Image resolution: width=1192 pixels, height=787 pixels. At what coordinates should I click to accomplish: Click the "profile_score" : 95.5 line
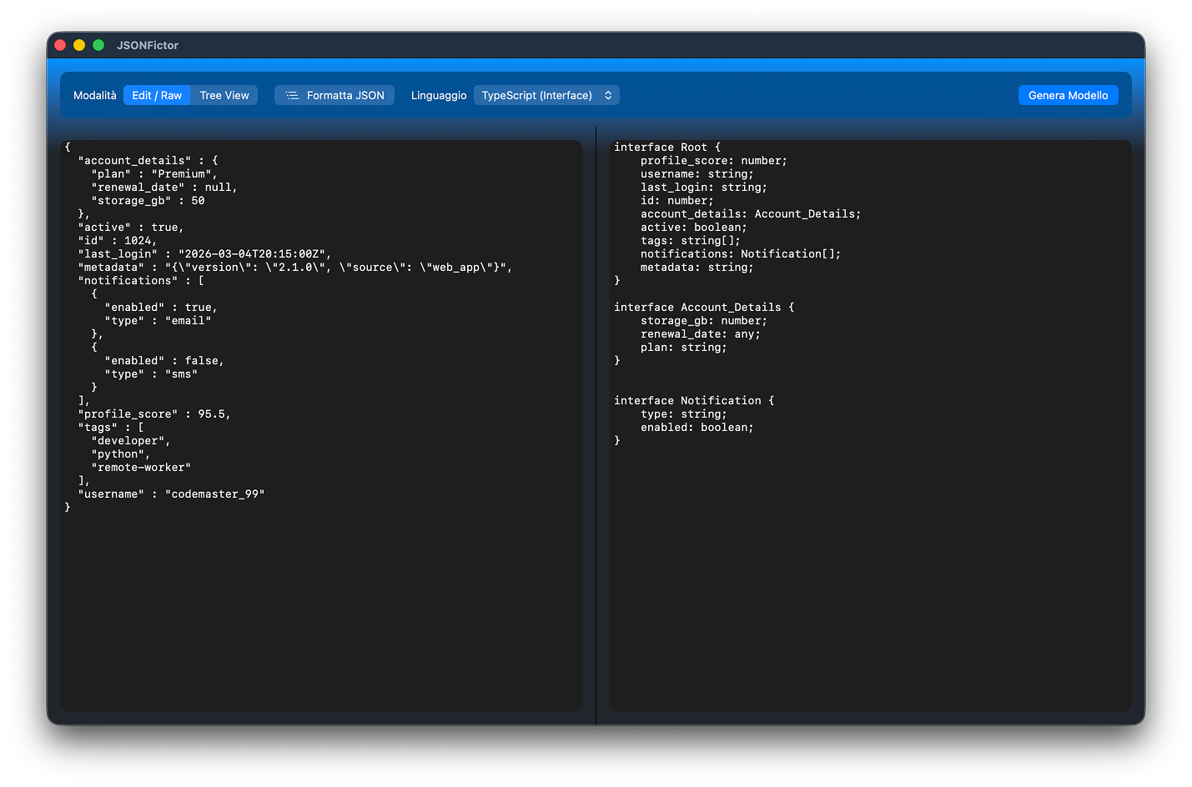point(153,414)
